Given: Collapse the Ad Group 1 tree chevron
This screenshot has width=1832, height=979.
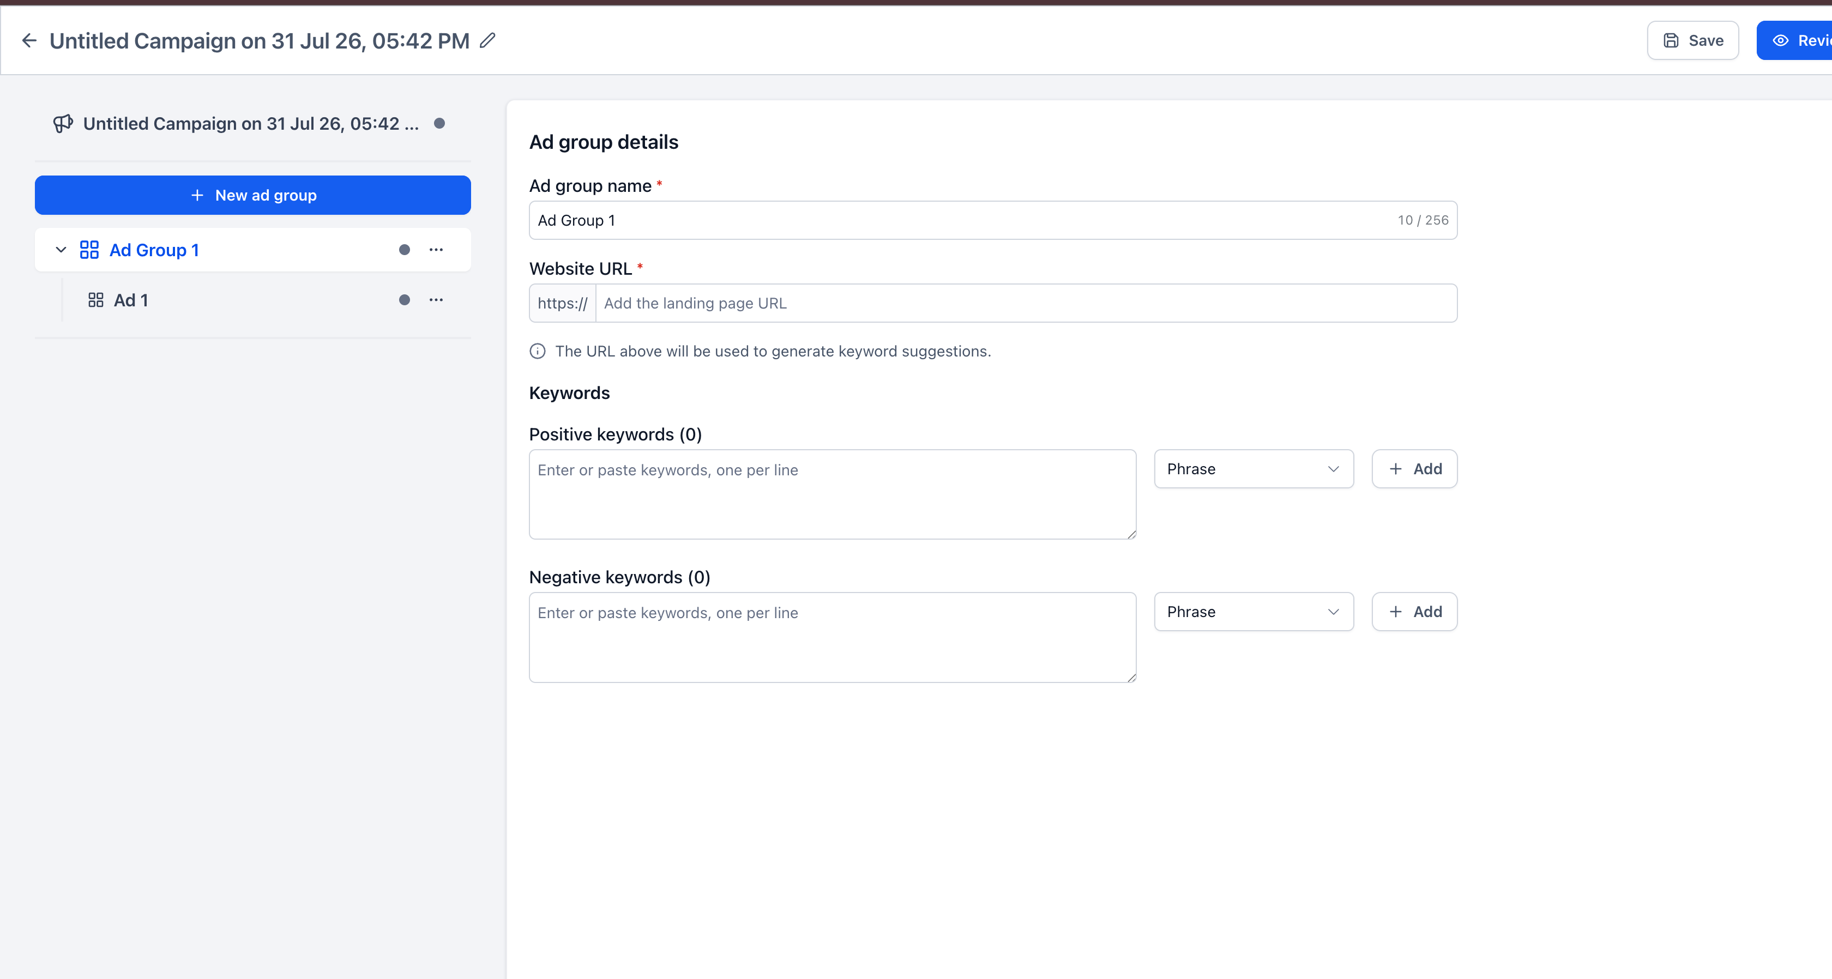Looking at the screenshot, I should pyautogui.click(x=61, y=250).
